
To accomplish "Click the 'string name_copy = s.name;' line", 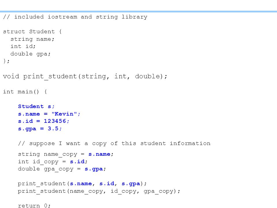I will tap(65, 154).
